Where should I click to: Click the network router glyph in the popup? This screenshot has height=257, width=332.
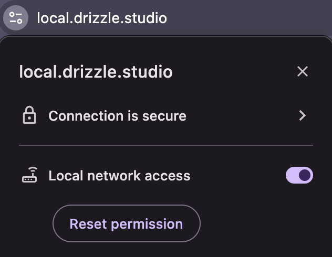coord(29,175)
